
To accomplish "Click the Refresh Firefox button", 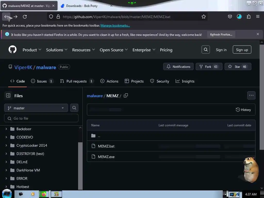I will 221,35.
